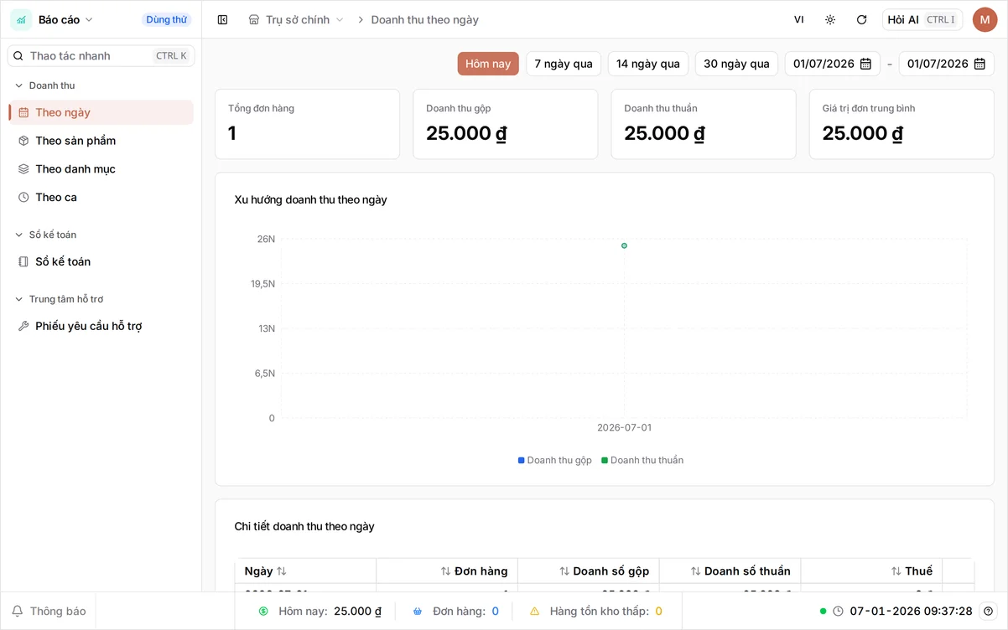Open the user avatar M
Screen dimensions: 1008x630
pyautogui.click(x=985, y=19)
